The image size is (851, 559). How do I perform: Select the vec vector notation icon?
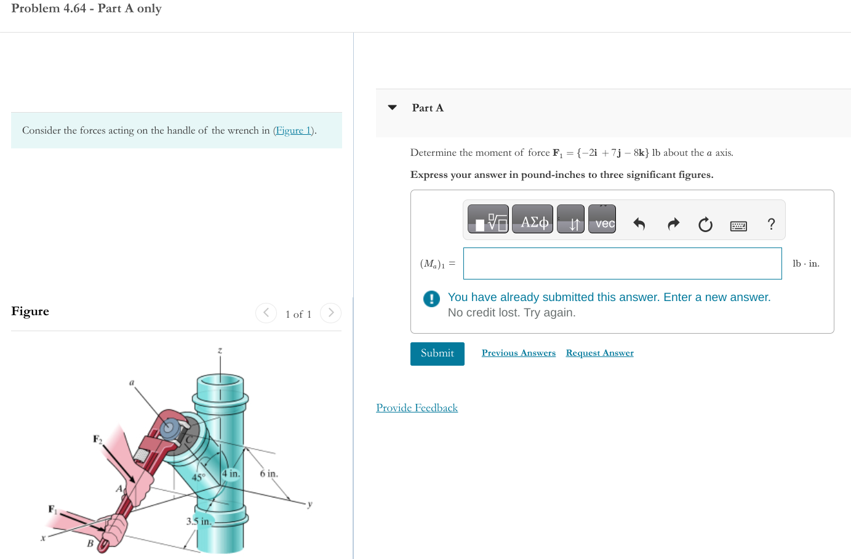601,219
